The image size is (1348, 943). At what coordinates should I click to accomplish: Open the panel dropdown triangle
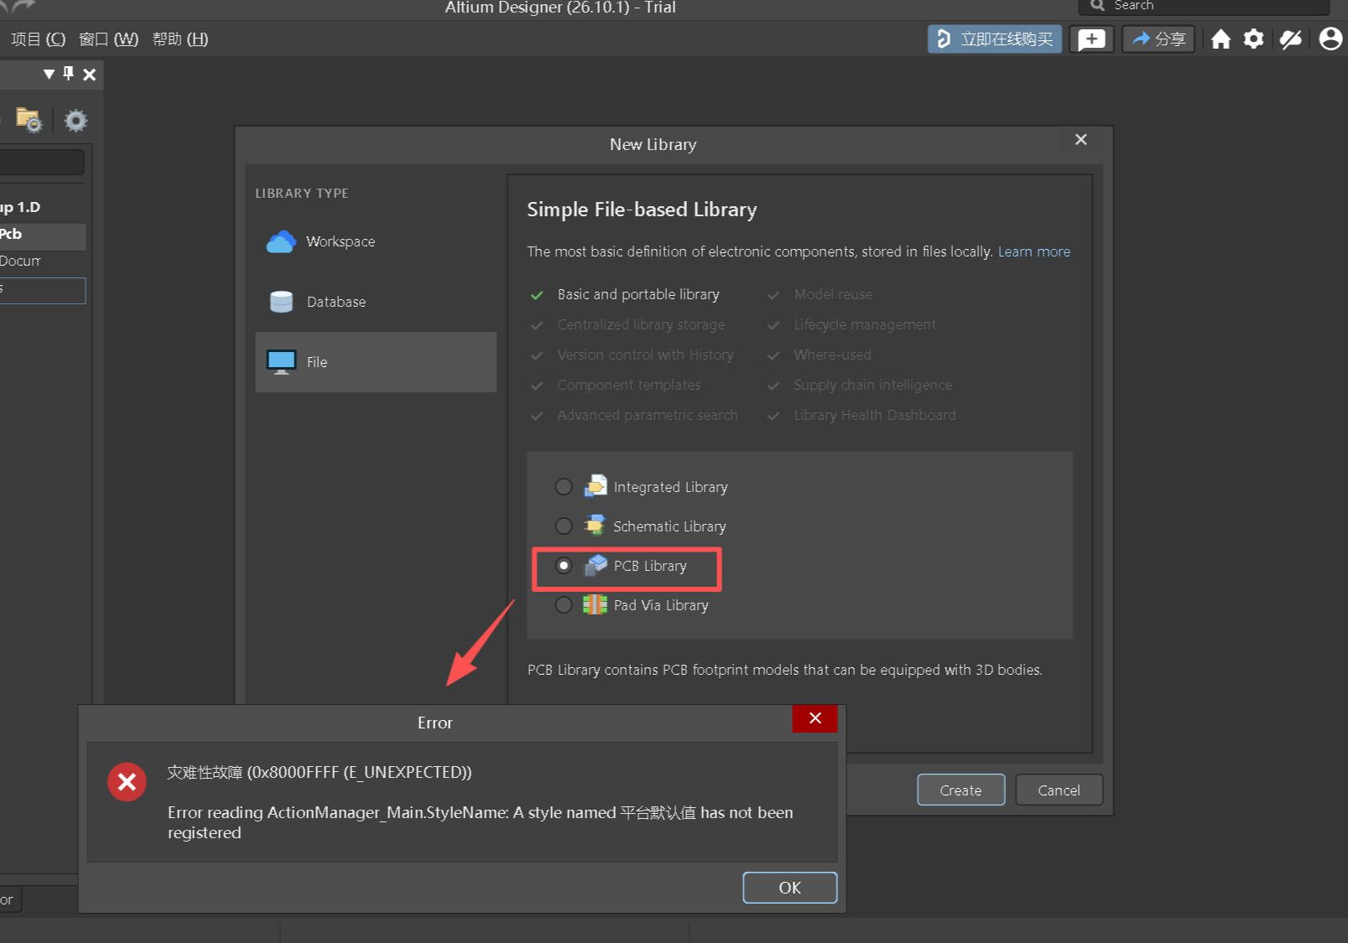(x=49, y=74)
